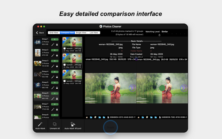Click the 'Similar' matching level value
The height and width of the screenshot is (139, 222).
(x=165, y=32)
